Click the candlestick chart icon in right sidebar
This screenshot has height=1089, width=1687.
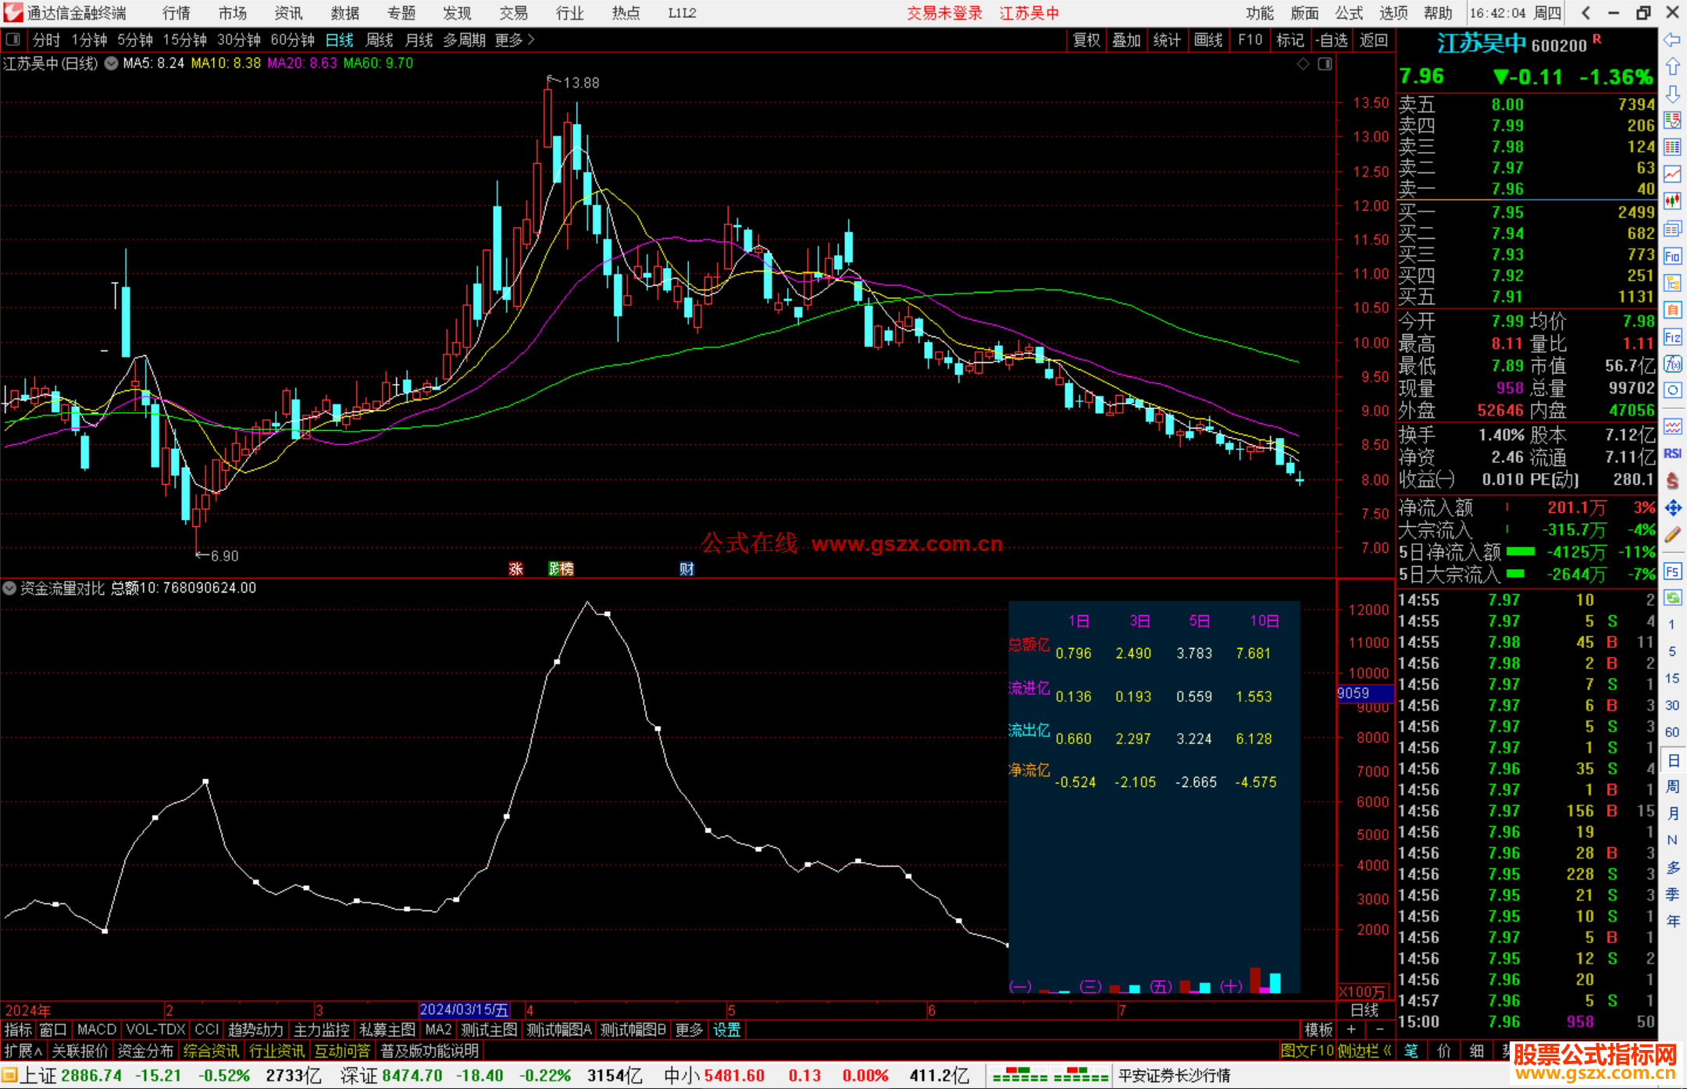click(x=1672, y=201)
